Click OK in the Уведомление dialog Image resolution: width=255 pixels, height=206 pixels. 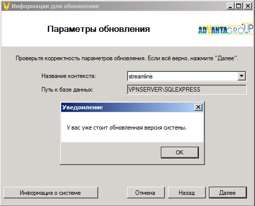(x=180, y=152)
